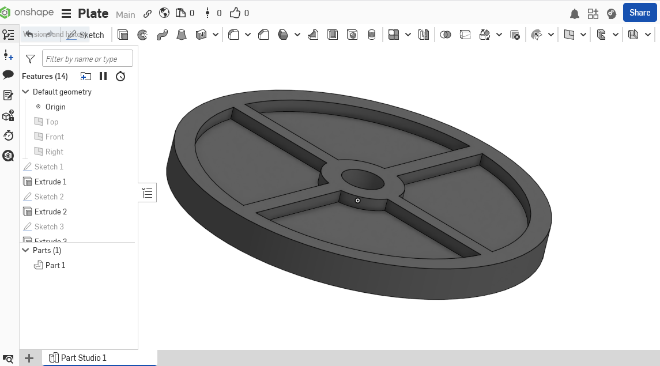Click the Share button
Viewport: 660px width, 366px height.
pos(640,12)
